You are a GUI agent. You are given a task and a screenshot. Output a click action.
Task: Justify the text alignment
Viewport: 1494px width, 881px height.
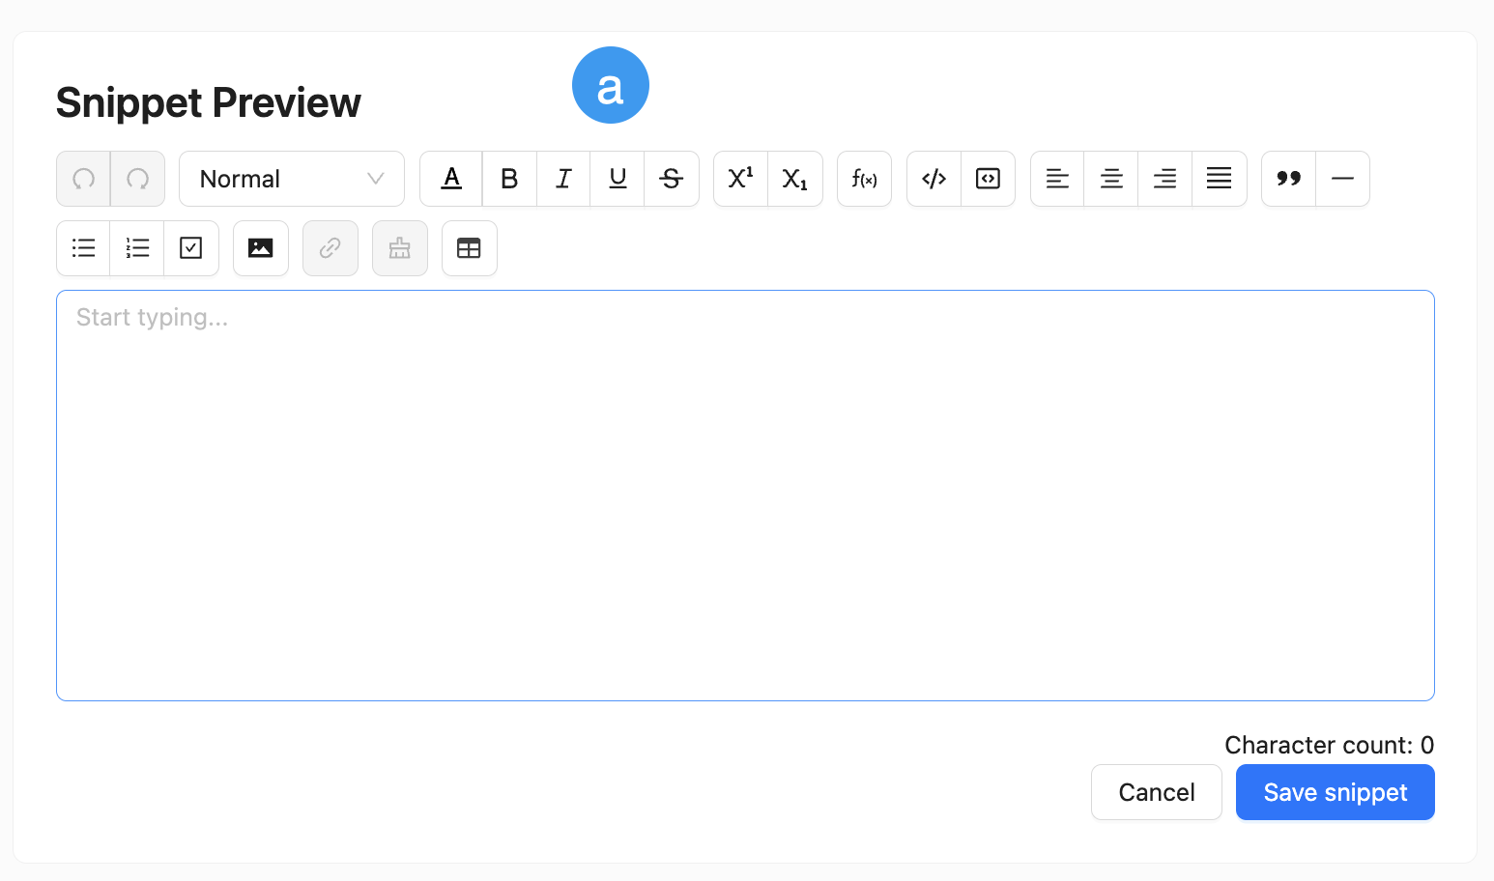click(1220, 179)
